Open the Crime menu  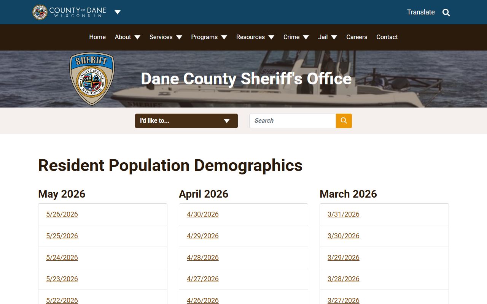click(x=296, y=37)
